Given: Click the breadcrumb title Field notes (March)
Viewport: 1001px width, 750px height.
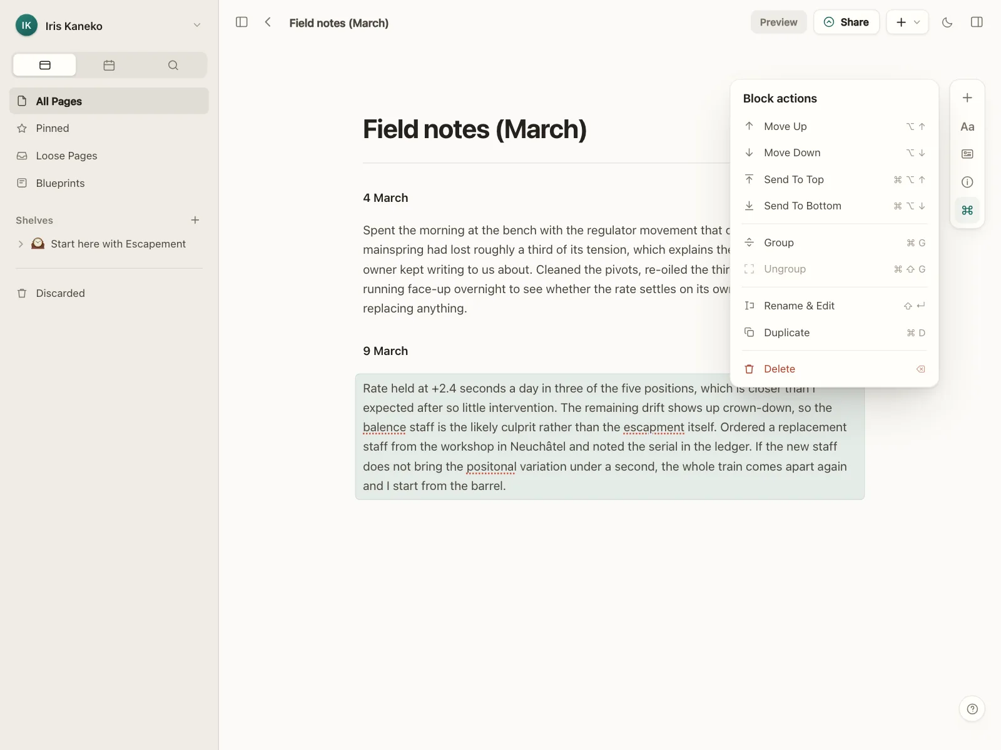Looking at the screenshot, I should click(x=338, y=23).
